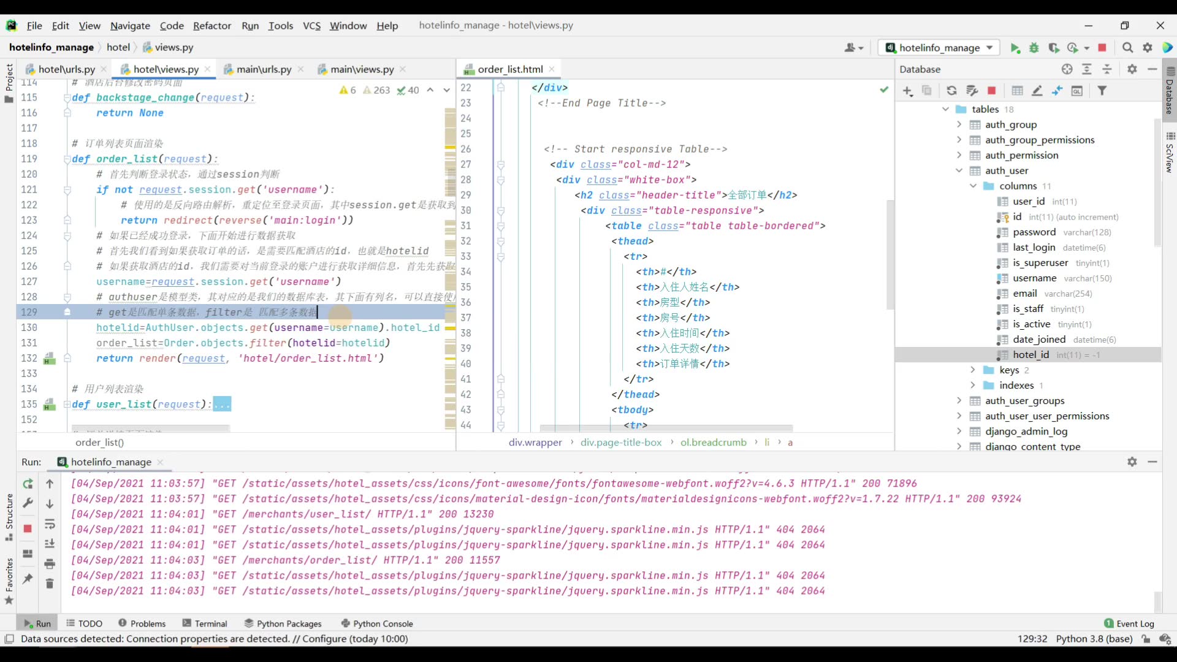Collapse the columns folder node
This screenshot has height=662, width=1177.
(x=973, y=186)
